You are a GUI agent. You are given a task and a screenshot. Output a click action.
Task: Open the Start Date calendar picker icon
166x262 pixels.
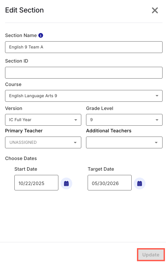pos(66,183)
